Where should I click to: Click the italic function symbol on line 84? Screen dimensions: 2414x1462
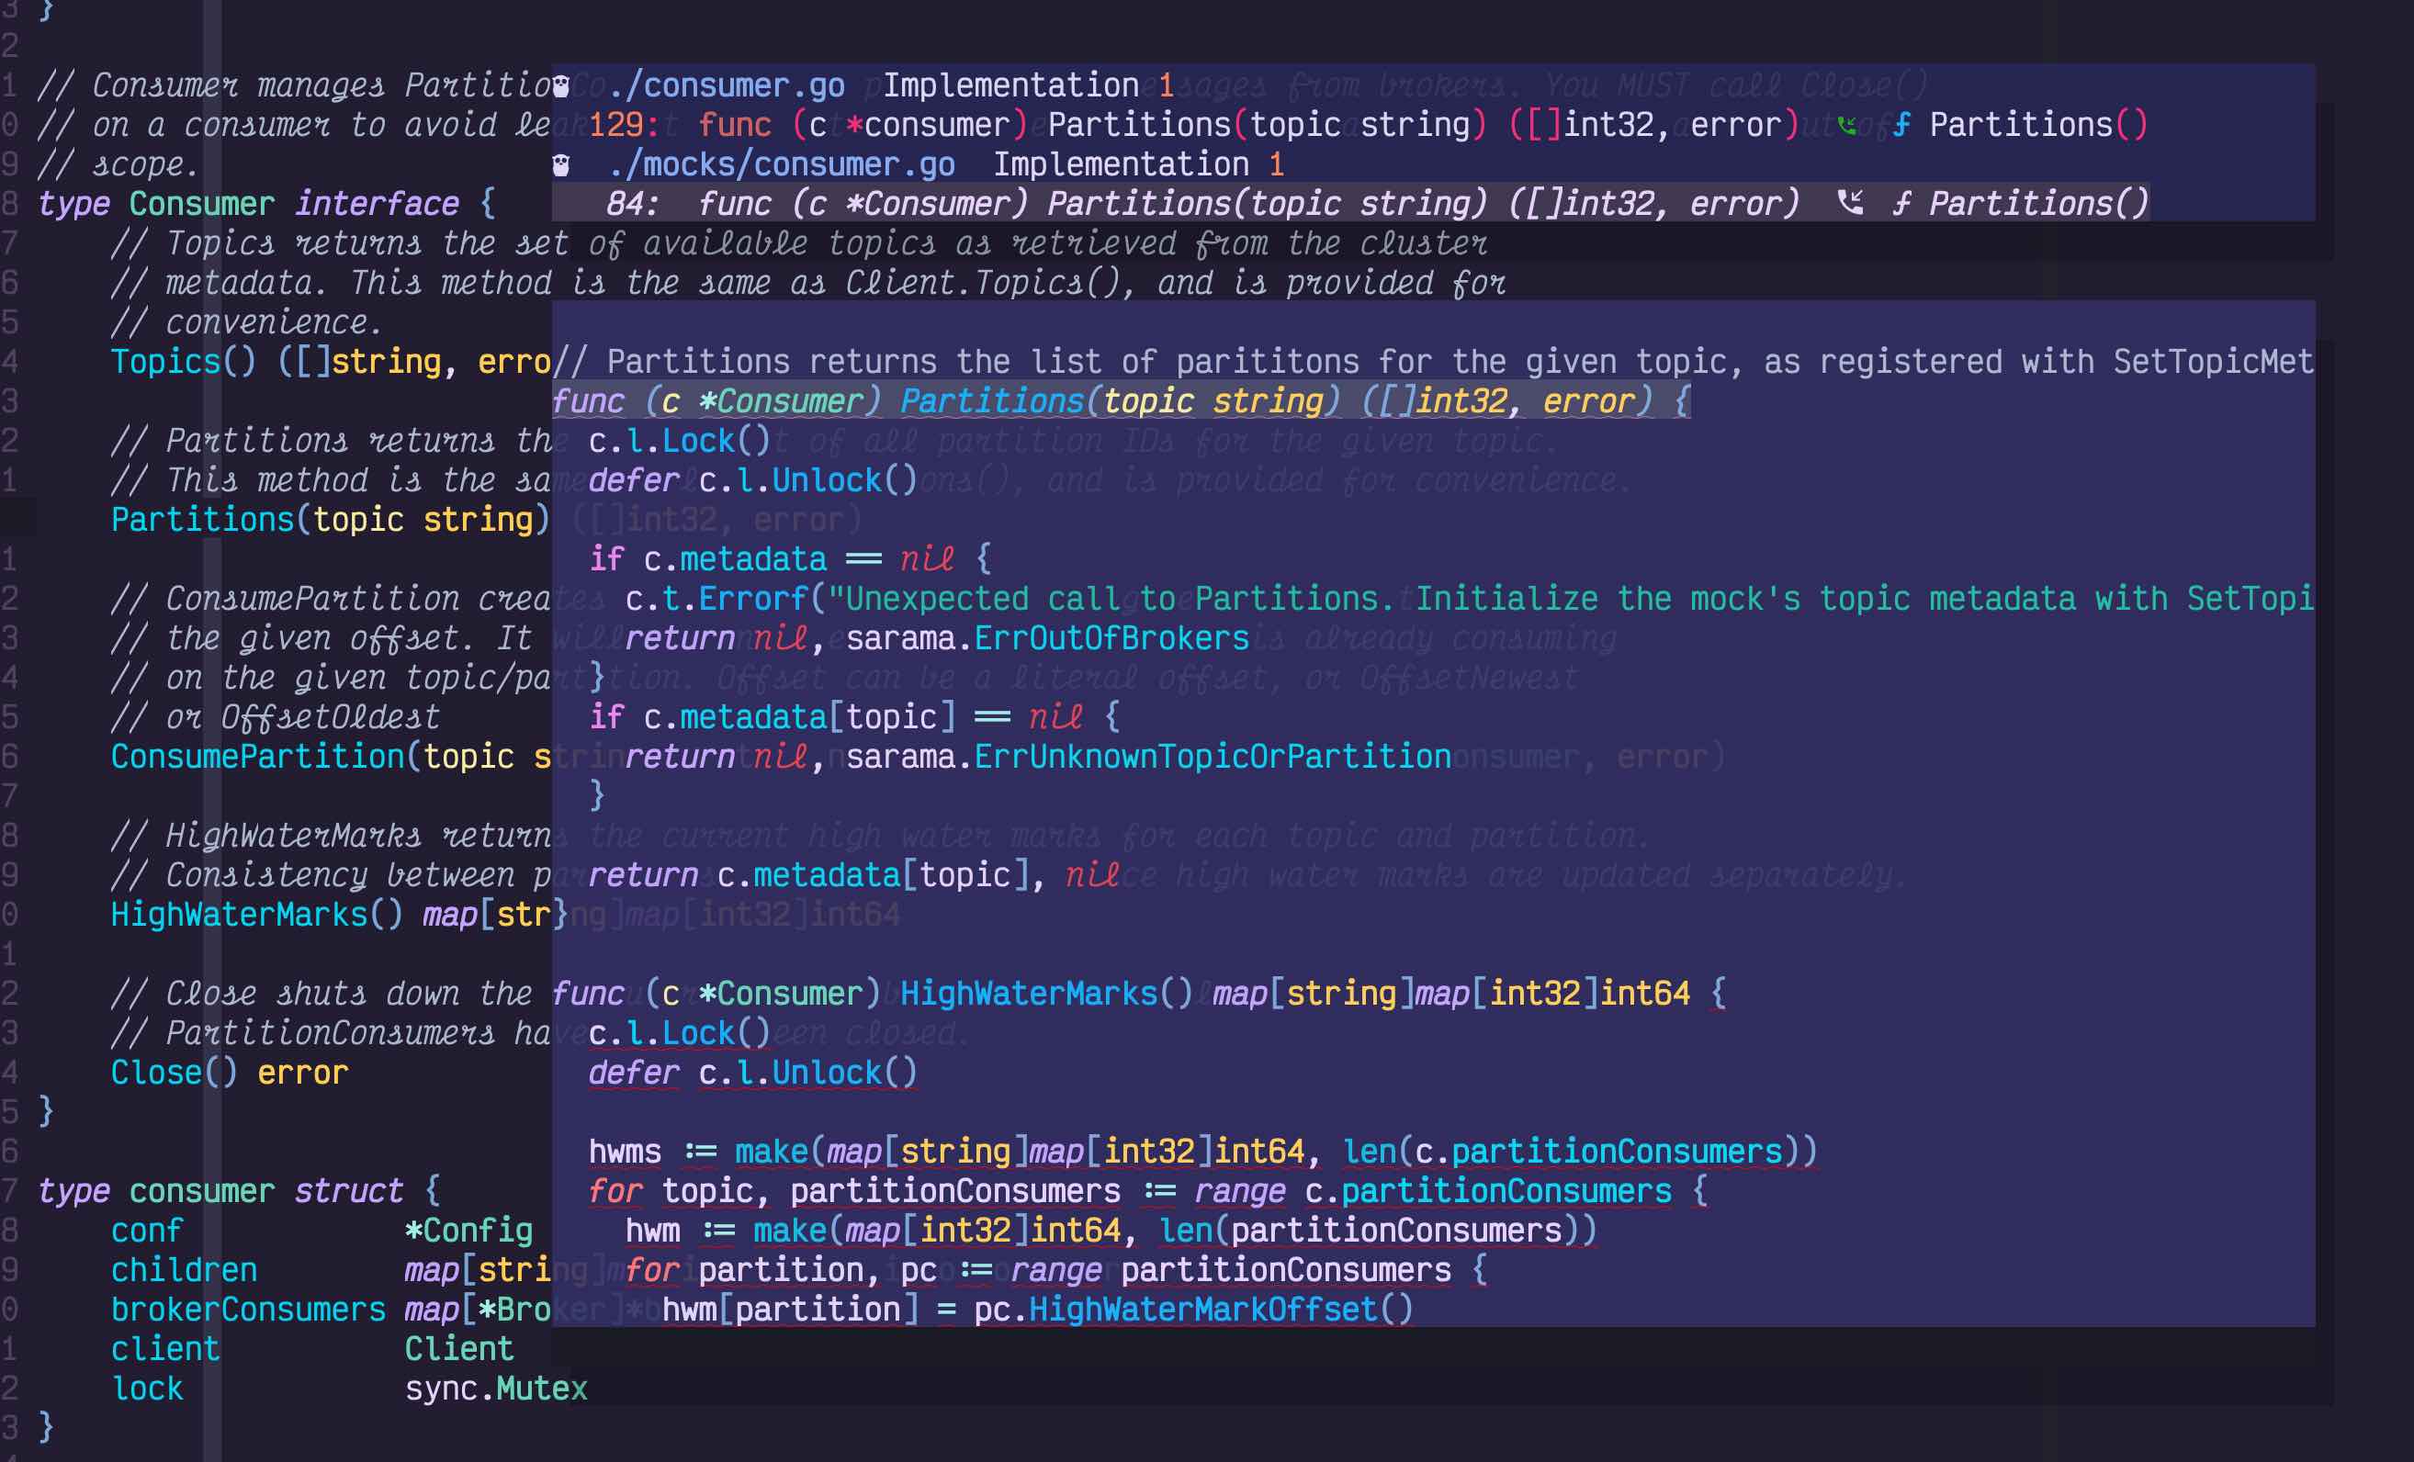click(x=1901, y=204)
